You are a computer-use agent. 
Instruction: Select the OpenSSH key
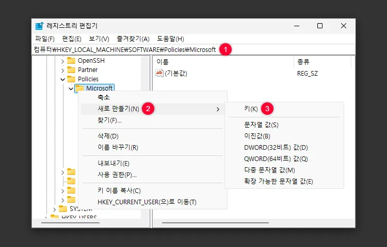coord(91,61)
